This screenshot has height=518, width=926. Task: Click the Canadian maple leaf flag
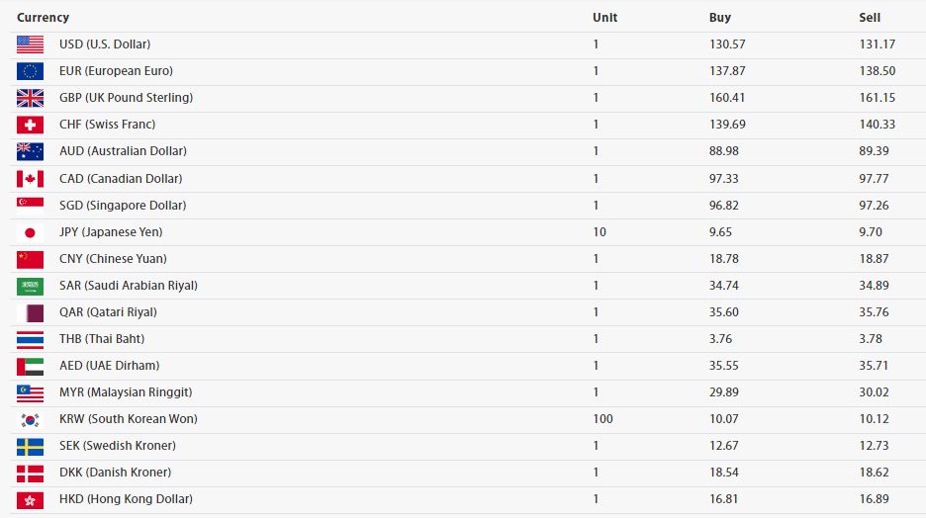[x=30, y=179]
